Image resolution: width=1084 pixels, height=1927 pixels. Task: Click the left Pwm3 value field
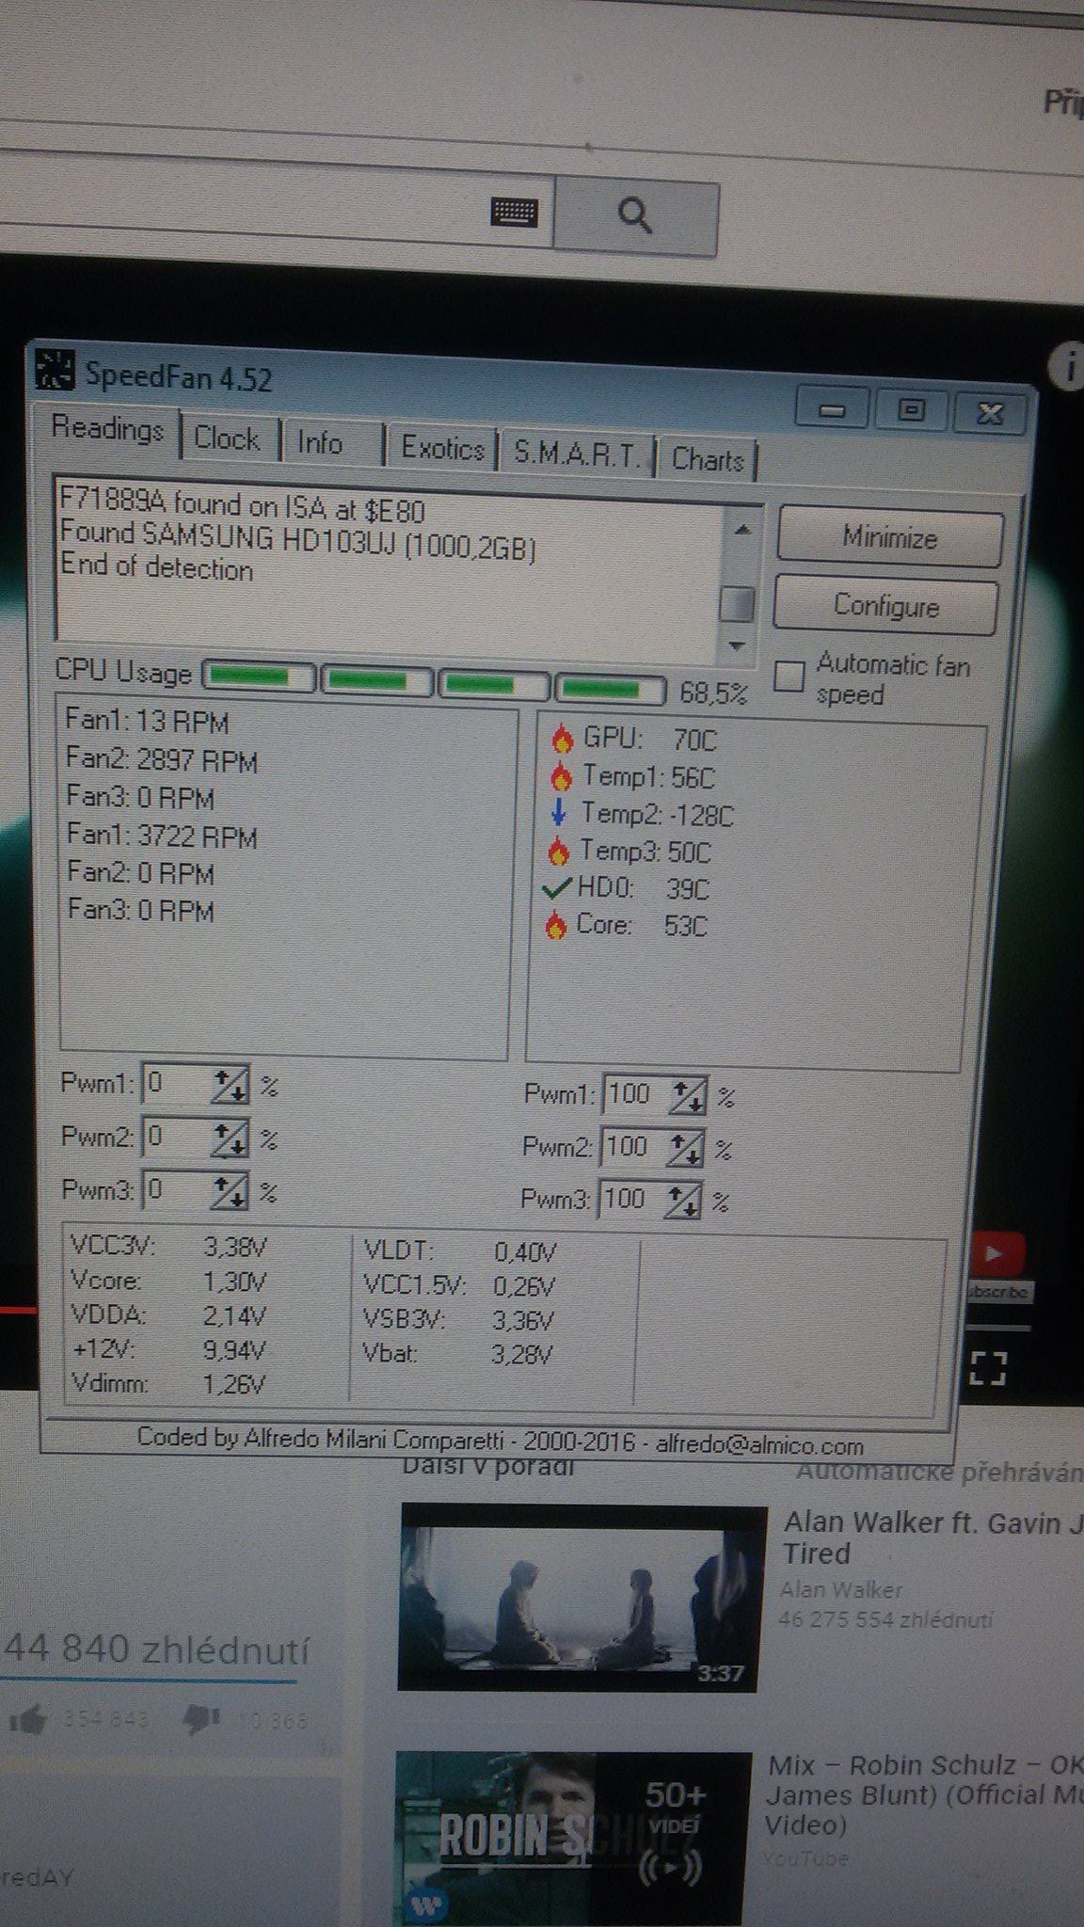tap(176, 1189)
